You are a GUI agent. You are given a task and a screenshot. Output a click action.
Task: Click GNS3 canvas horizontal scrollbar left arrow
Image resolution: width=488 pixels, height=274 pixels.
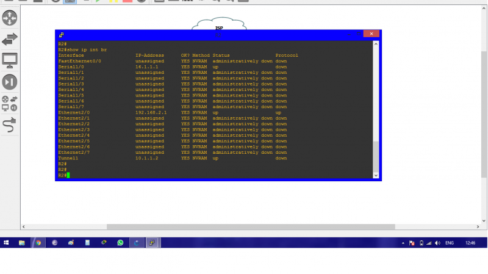point(24,226)
